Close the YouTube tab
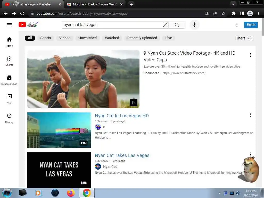The image size is (264, 198). (x=60, y=5)
